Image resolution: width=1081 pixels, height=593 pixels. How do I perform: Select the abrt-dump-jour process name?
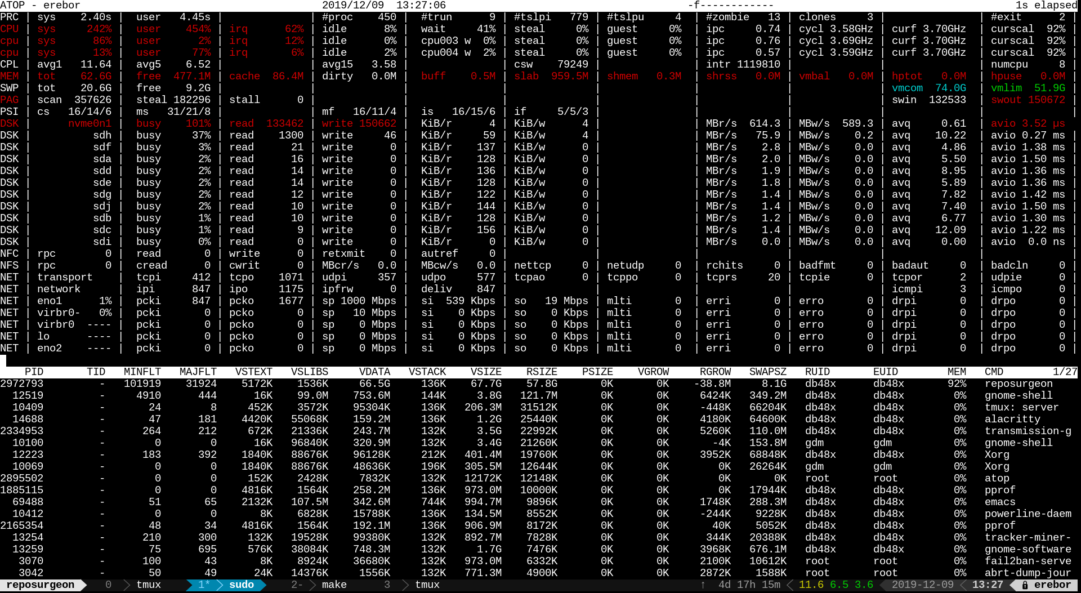pos(1028,573)
